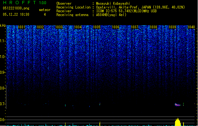This screenshot has width=198, height=126.
Task: Select the A504HB(yagi 4el) antenna text
Action: pyautogui.click(x=111, y=15)
